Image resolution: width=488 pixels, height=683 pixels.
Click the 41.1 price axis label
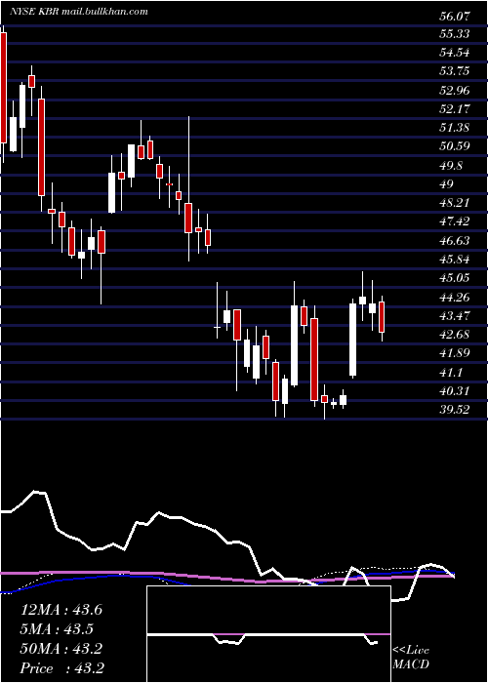(x=451, y=372)
